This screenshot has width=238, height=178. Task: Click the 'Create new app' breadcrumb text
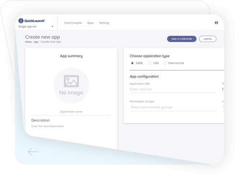tap(51, 42)
